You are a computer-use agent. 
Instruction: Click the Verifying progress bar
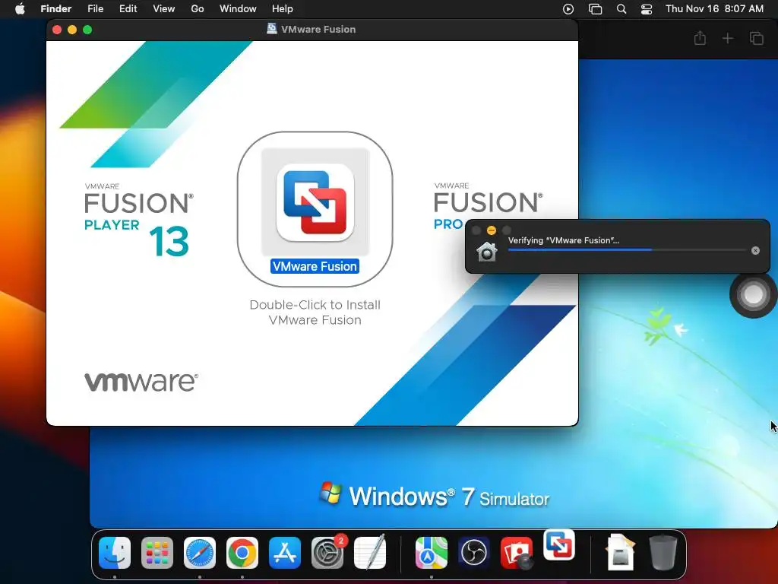(x=627, y=249)
